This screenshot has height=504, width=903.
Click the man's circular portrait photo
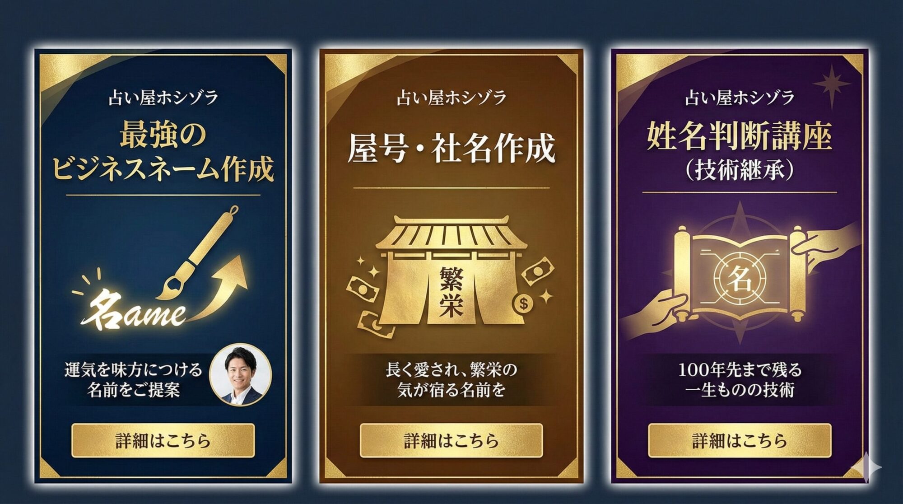(241, 374)
